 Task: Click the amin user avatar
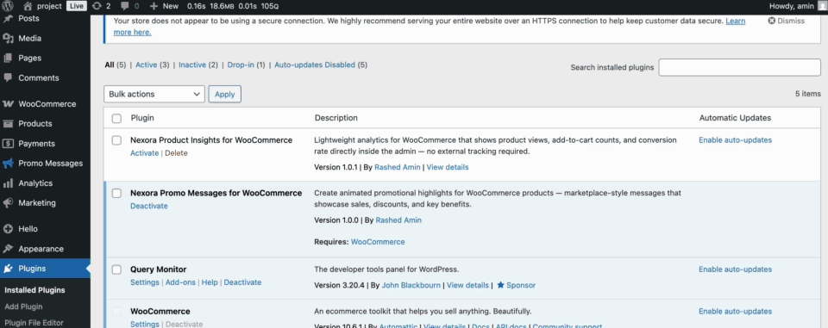(823, 6)
